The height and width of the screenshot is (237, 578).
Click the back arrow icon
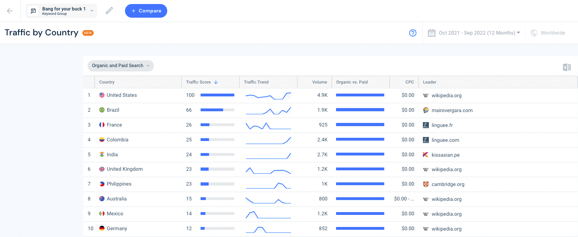(x=10, y=11)
